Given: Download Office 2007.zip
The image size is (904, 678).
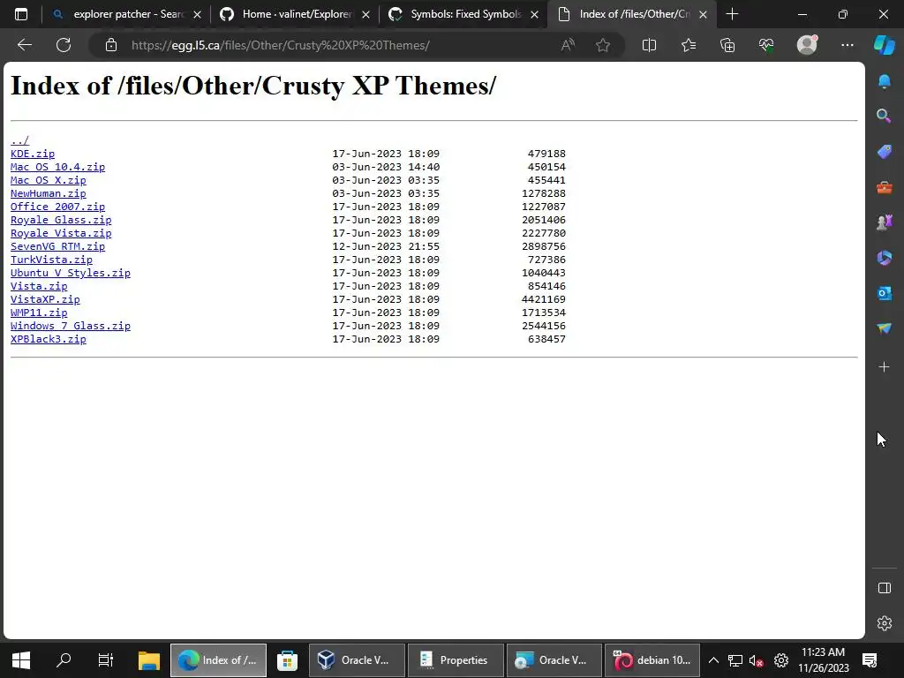Looking at the screenshot, I should pos(57,207).
